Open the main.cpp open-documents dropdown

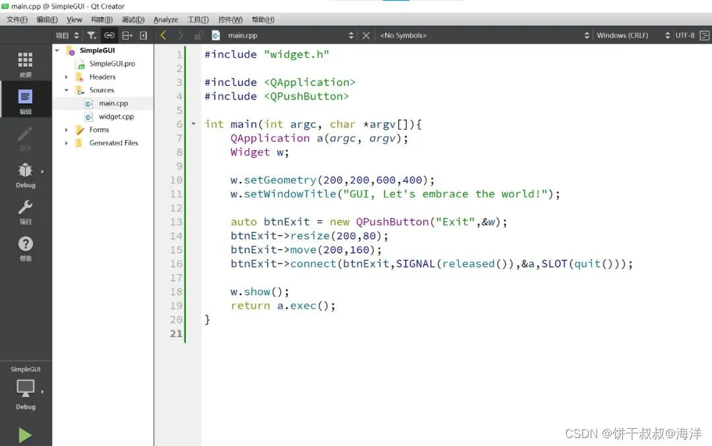click(x=291, y=36)
